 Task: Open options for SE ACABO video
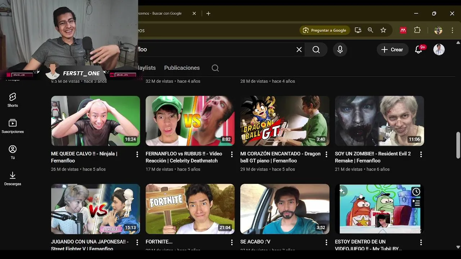point(326,242)
